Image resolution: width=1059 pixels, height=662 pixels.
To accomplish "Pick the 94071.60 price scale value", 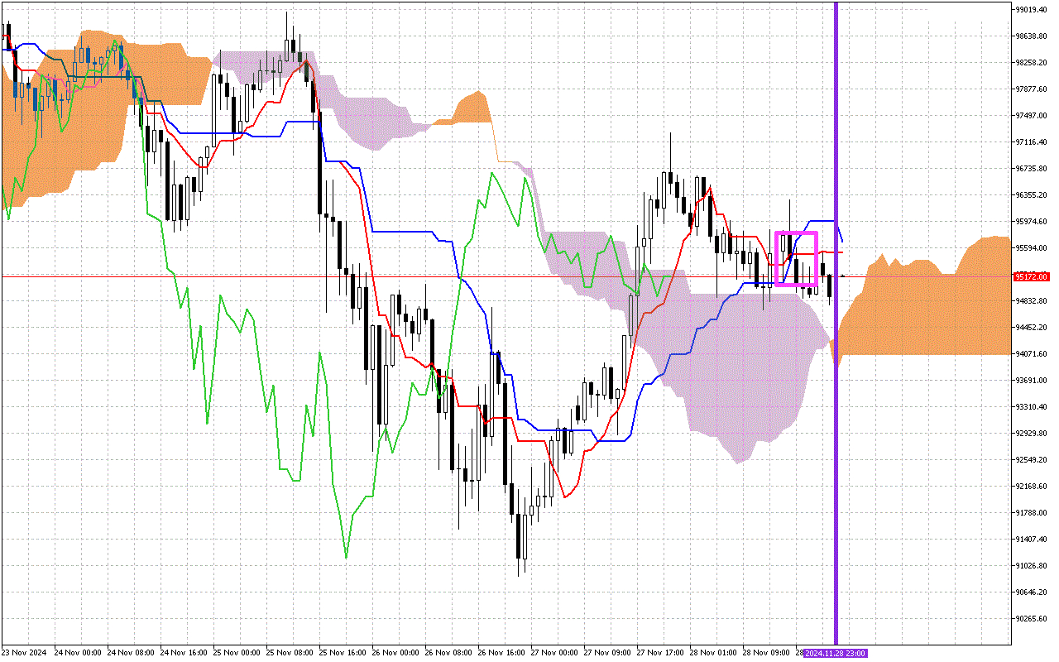I will coord(1033,354).
